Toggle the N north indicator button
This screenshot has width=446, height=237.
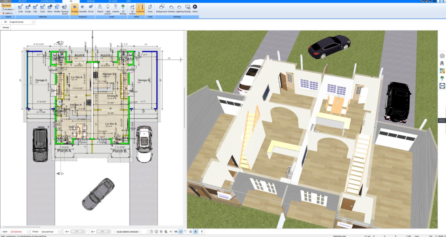click(x=195, y=232)
